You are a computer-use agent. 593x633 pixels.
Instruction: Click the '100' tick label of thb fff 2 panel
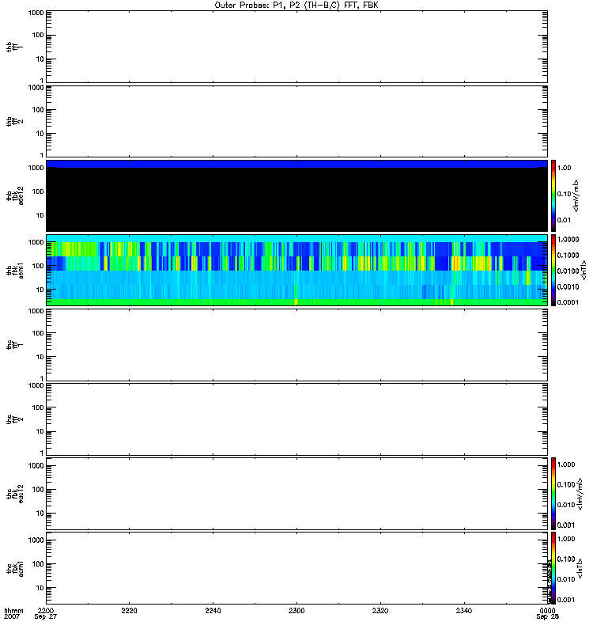(38, 110)
